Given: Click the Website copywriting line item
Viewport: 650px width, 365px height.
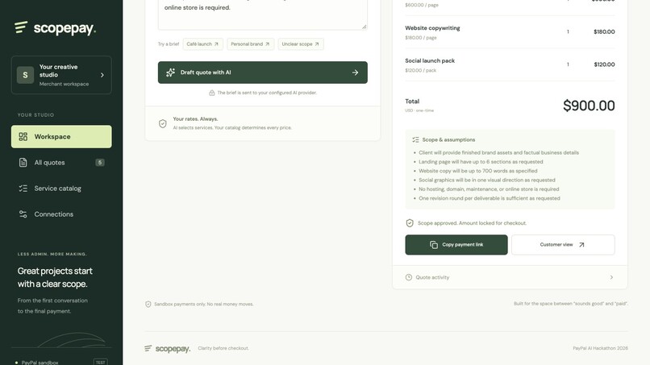Looking at the screenshot, I should tap(510, 32).
